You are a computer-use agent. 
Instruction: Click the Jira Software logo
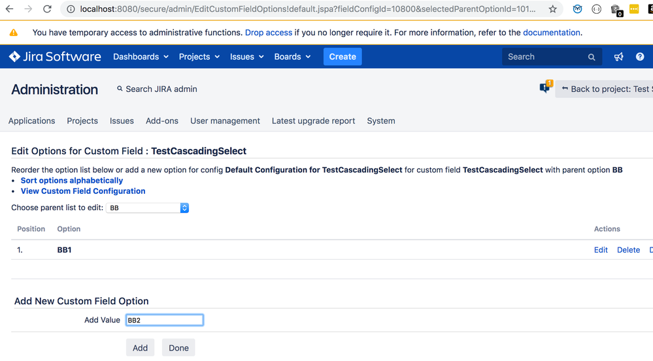pyautogui.click(x=55, y=57)
